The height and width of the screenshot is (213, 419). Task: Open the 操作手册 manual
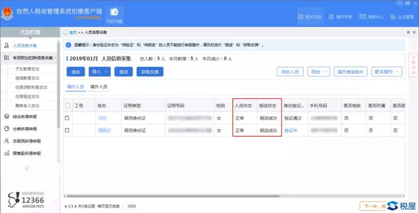tap(341, 17)
